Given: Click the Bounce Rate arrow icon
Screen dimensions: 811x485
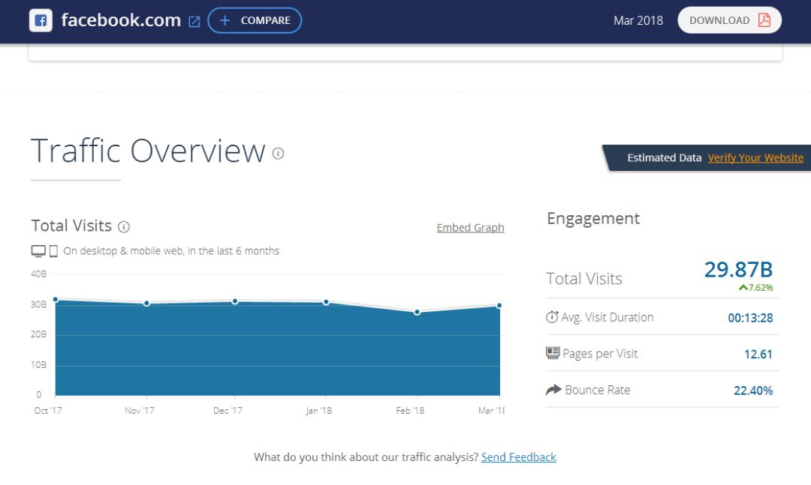Looking at the screenshot, I should [553, 390].
